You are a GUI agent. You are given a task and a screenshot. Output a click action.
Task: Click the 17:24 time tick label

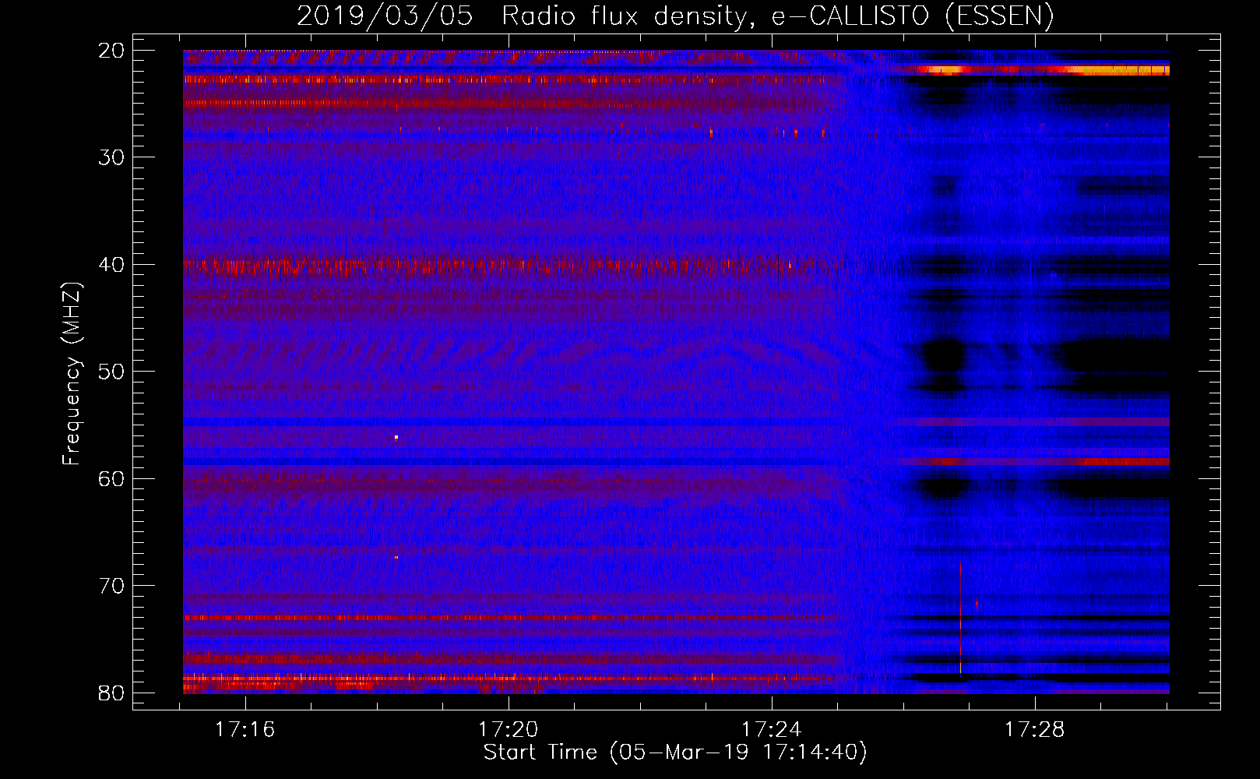tap(772, 730)
